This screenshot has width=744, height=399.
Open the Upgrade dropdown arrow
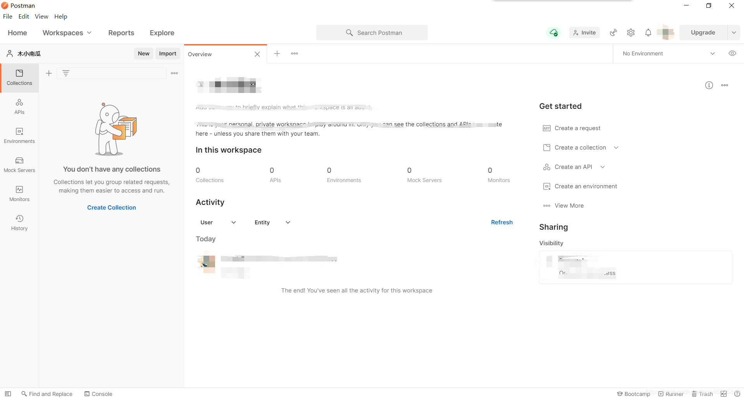(x=734, y=33)
